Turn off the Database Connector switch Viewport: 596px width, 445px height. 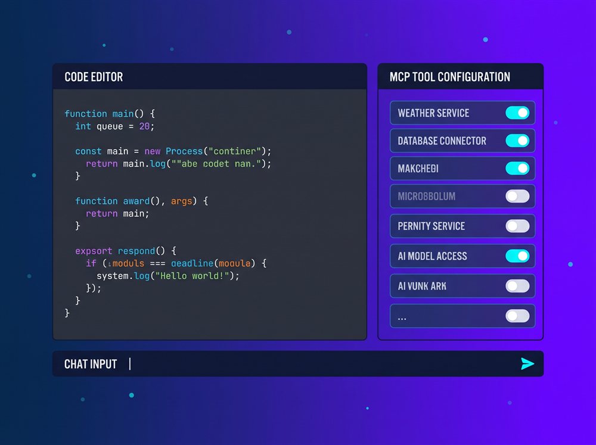[517, 141]
